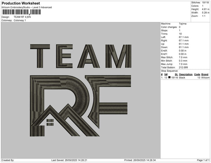Click the Stop Sequence heading
This screenshot has width=211, height=163.
click(x=170, y=71)
